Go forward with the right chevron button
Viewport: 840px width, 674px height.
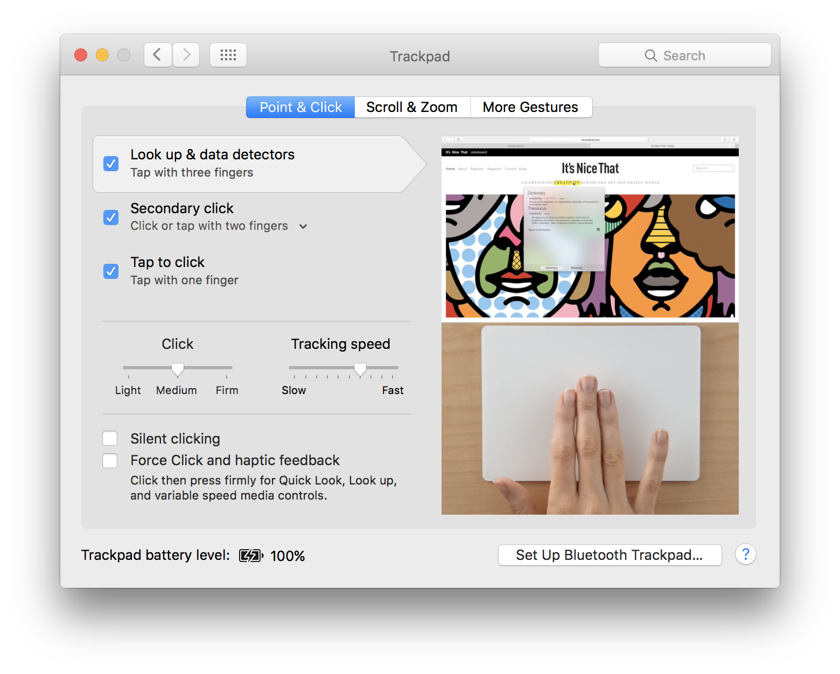coord(186,55)
